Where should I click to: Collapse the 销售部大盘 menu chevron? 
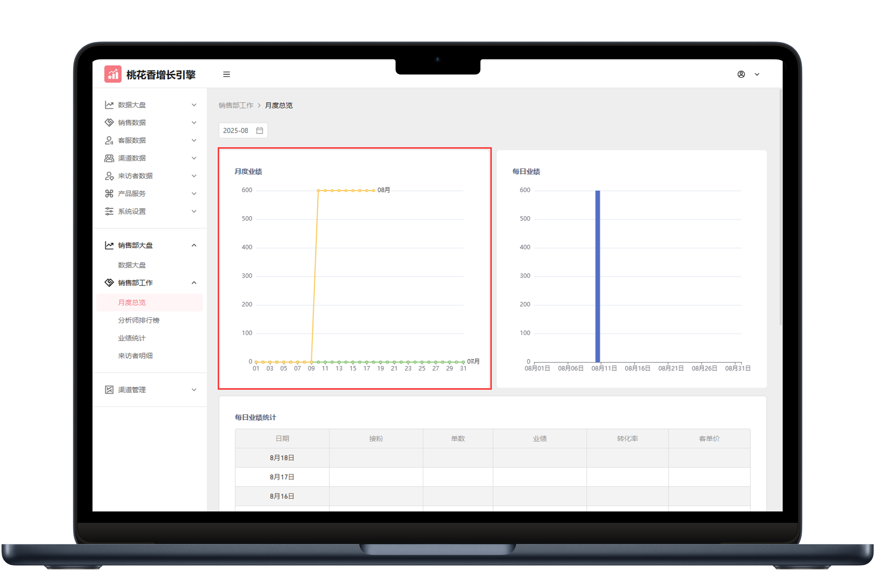point(194,246)
